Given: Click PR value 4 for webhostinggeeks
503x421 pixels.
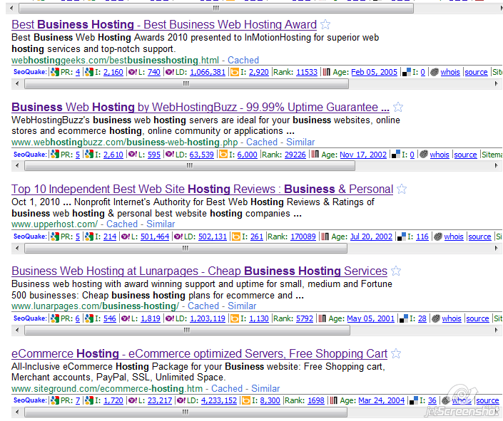Looking at the screenshot, I should click(78, 73).
